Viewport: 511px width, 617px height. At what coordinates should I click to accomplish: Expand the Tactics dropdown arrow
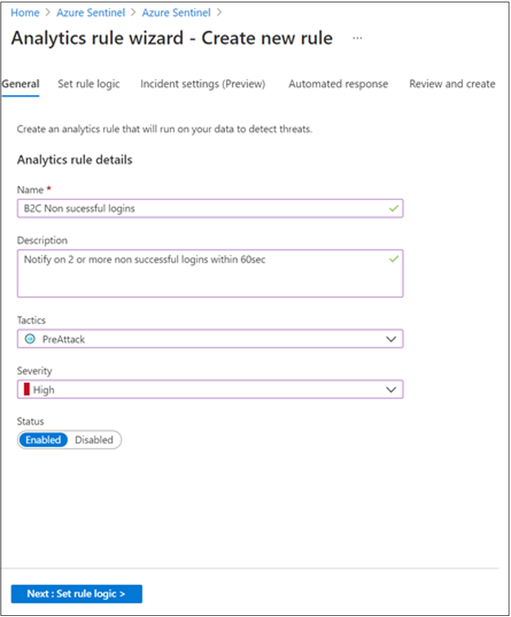pos(391,339)
